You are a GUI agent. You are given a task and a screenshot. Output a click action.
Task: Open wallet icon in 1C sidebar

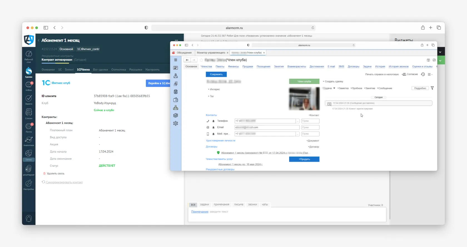[x=175, y=100]
